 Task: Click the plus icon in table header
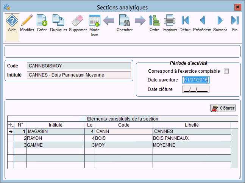pos(11,125)
